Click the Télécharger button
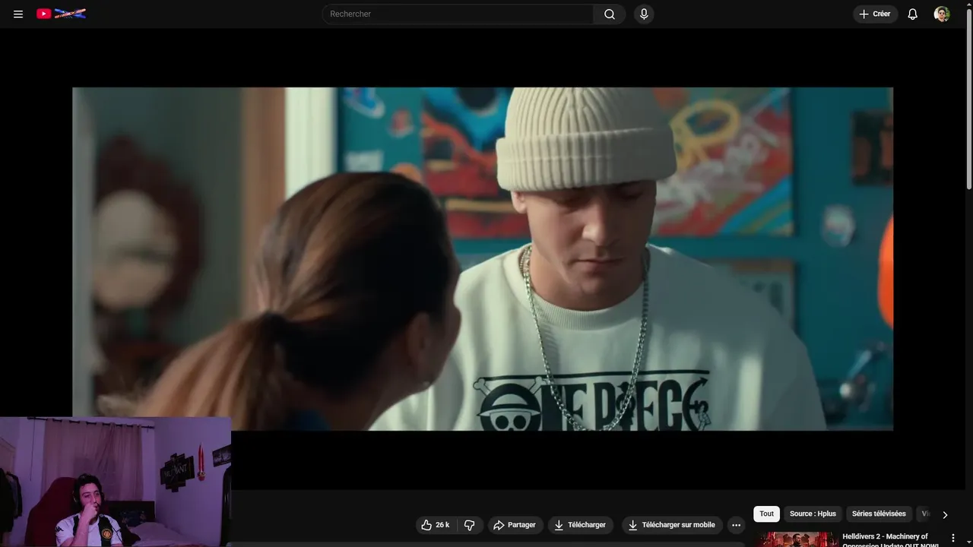The width and height of the screenshot is (973, 547). [580, 525]
